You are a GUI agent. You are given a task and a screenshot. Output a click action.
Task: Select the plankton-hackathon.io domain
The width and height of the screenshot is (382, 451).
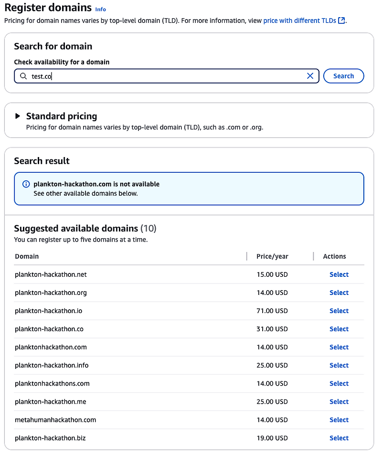point(339,311)
